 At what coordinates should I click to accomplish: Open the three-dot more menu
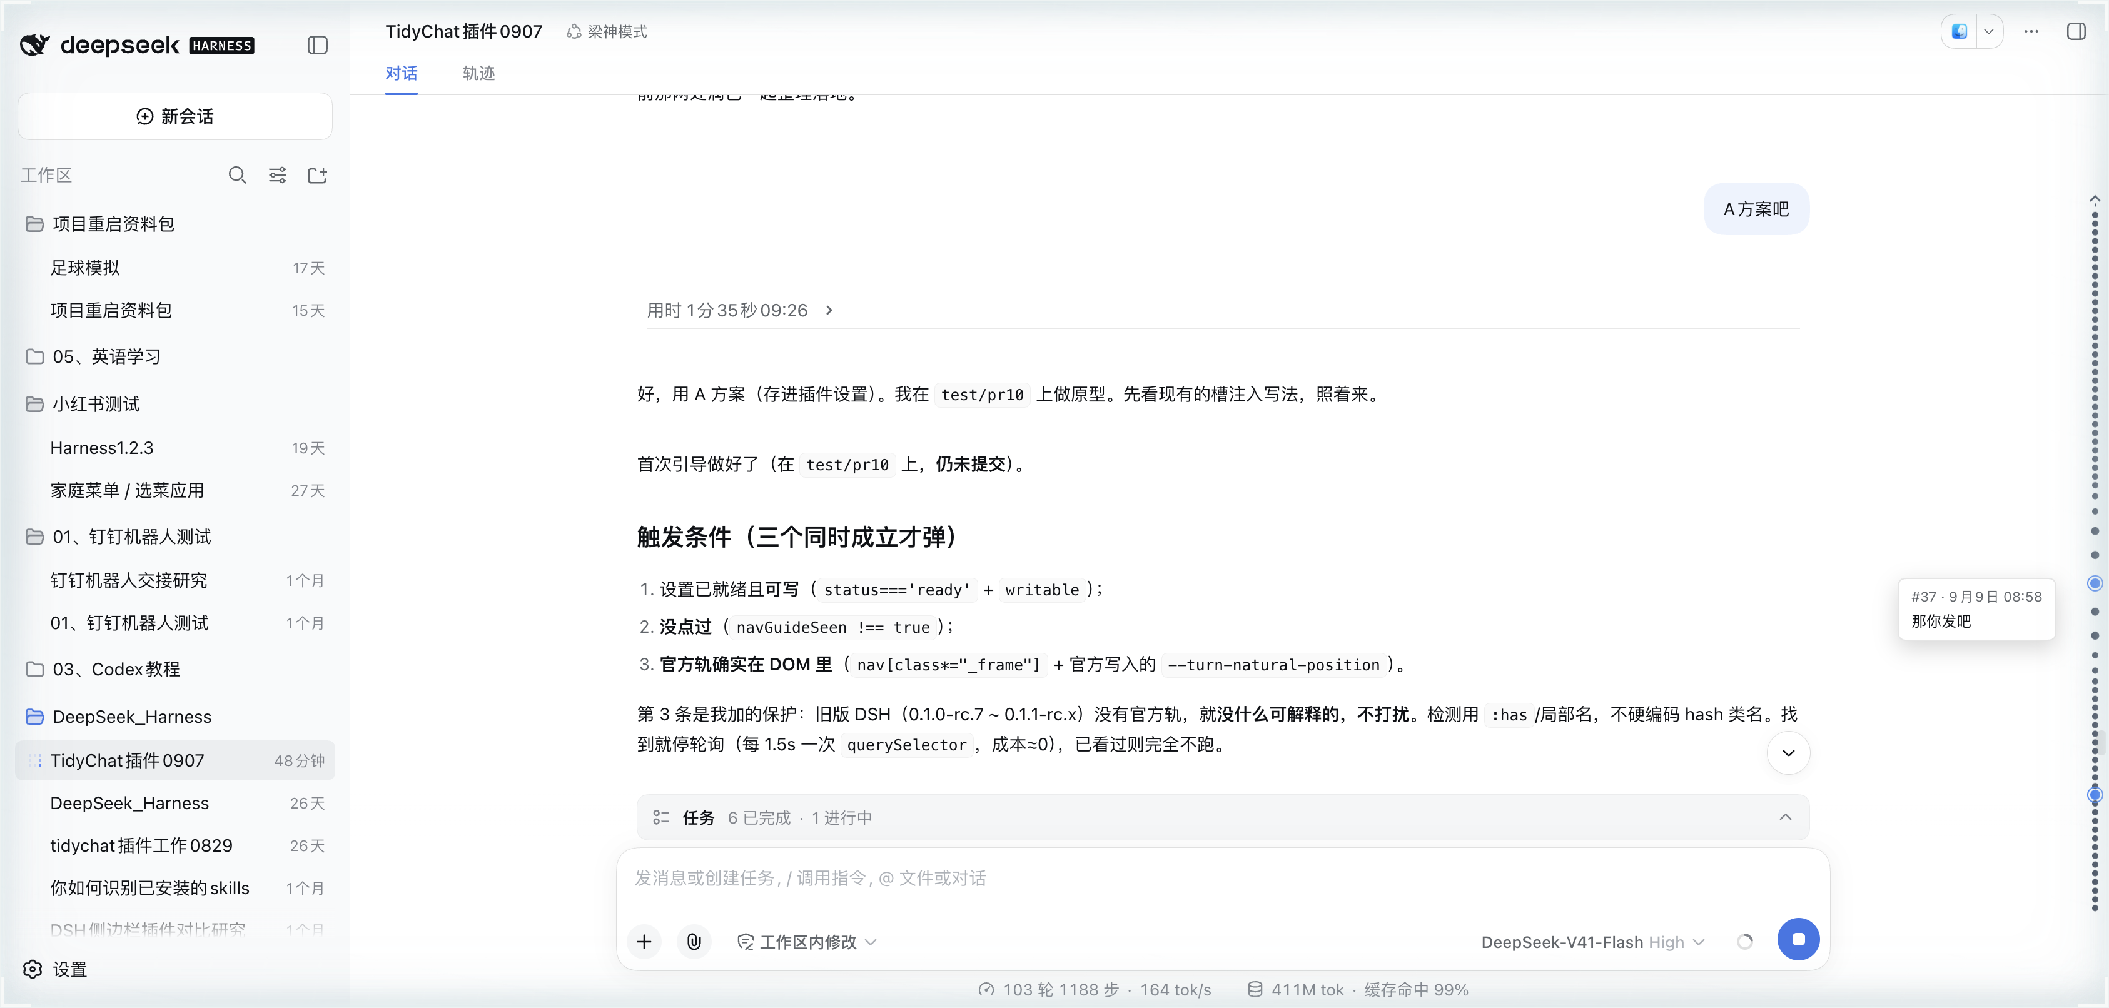(x=2031, y=31)
